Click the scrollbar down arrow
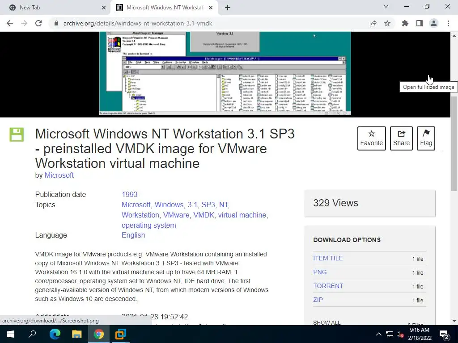The image size is (458, 343). 454,321
